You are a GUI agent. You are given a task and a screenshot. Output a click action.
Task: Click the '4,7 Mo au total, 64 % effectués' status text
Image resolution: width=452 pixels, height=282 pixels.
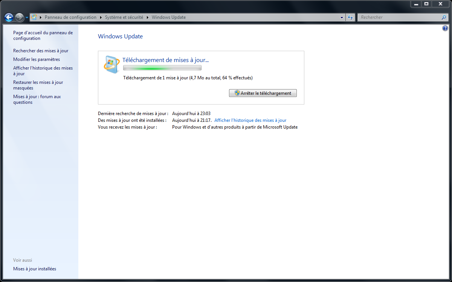221,78
